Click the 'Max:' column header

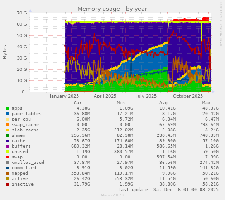(x=208, y=103)
